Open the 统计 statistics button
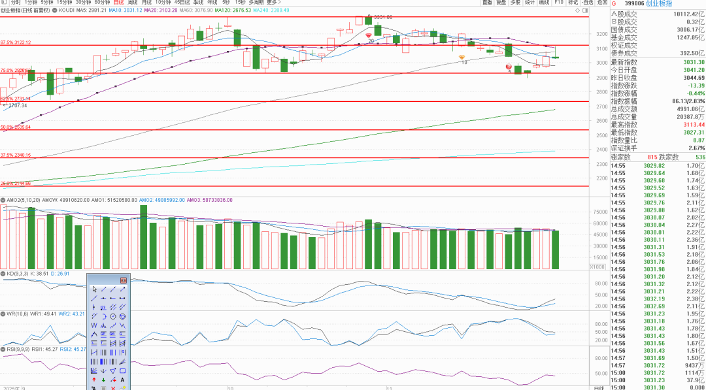The image size is (706, 390). [529, 2]
